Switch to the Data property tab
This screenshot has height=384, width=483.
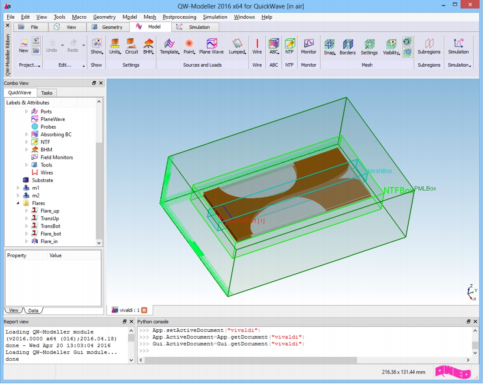click(33, 310)
